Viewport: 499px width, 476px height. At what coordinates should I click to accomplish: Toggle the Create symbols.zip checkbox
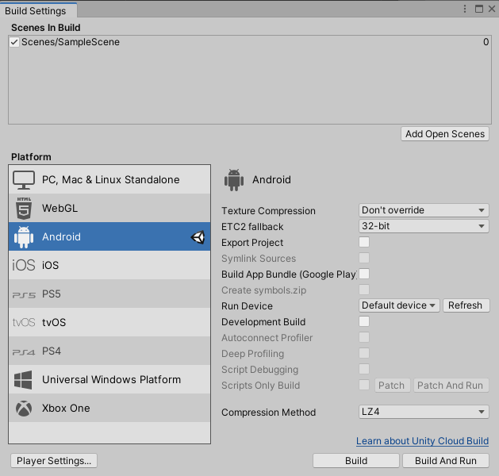tap(364, 290)
